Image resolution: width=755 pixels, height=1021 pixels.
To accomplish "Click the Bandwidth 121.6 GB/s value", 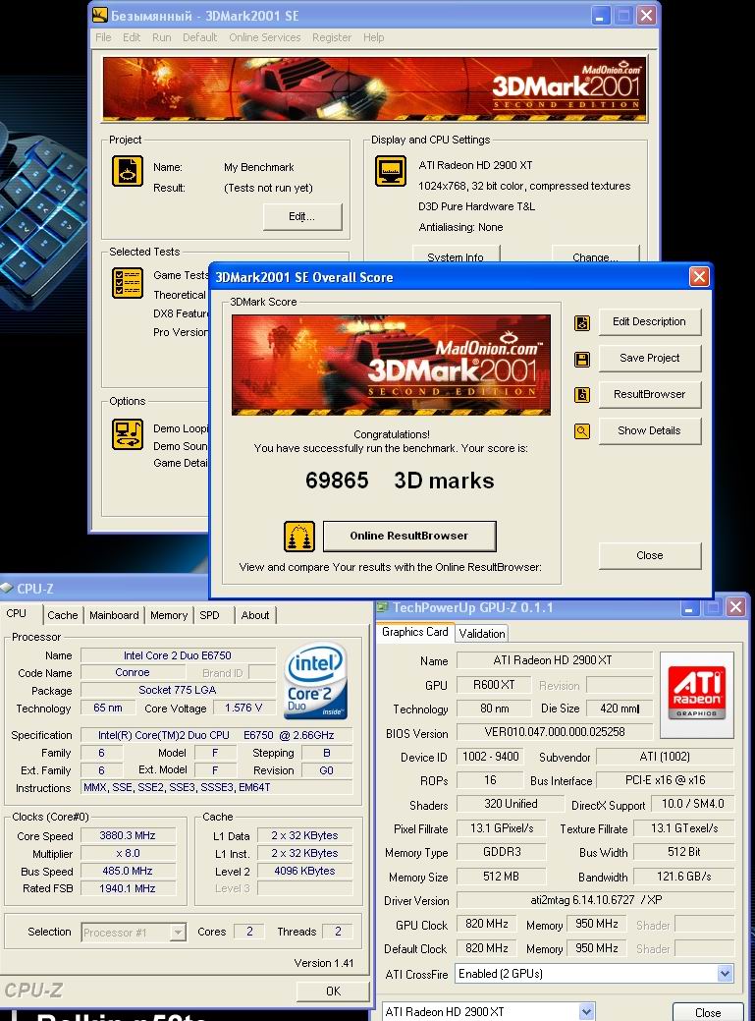I will coord(683,877).
